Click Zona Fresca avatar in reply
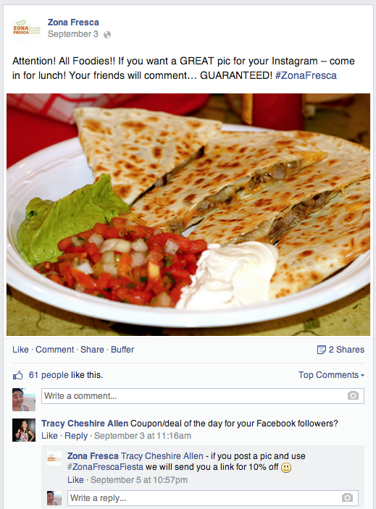 pyautogui.click(x=54, y=458)
